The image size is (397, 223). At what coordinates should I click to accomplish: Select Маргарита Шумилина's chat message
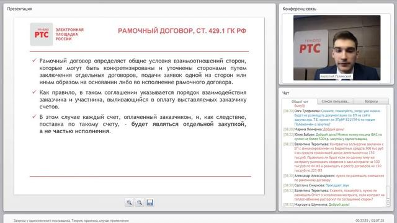(316, 204)
